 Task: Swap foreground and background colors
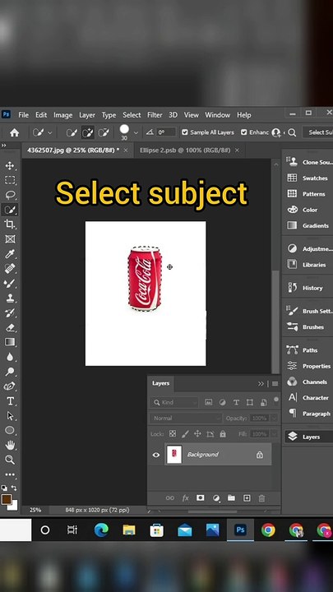[14, 488]
